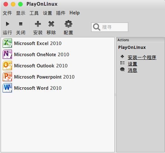Screen dimensions: 165x153
Task: Click the Run (运行) play icon
Action: tap(8, 24)
